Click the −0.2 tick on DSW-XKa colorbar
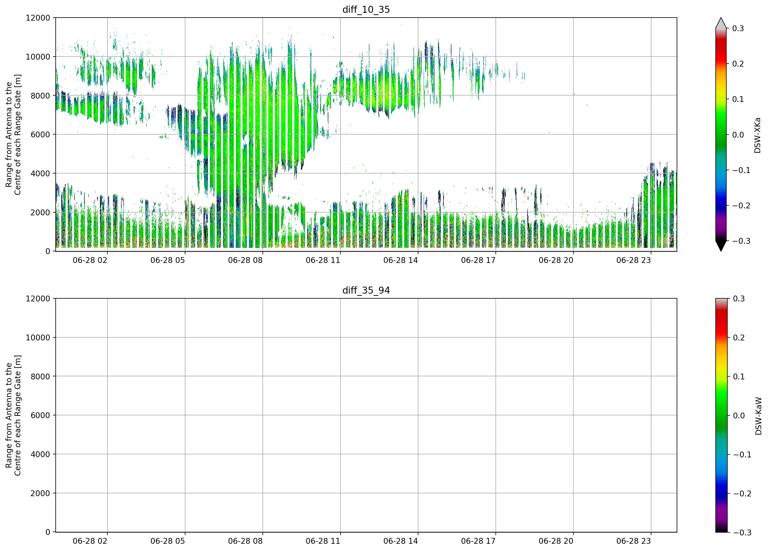 (x=741, y=206)
